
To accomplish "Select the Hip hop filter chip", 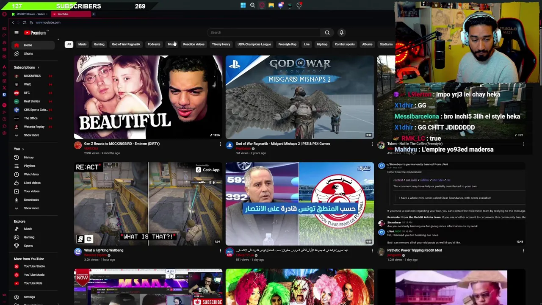I will point(322,44).
